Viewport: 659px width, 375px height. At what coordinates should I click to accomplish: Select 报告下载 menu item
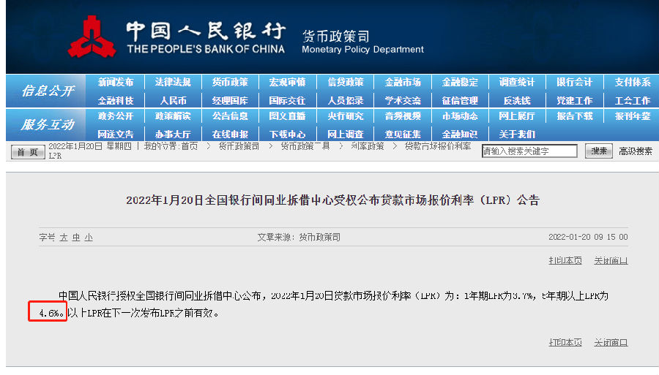tap(575, 116)
